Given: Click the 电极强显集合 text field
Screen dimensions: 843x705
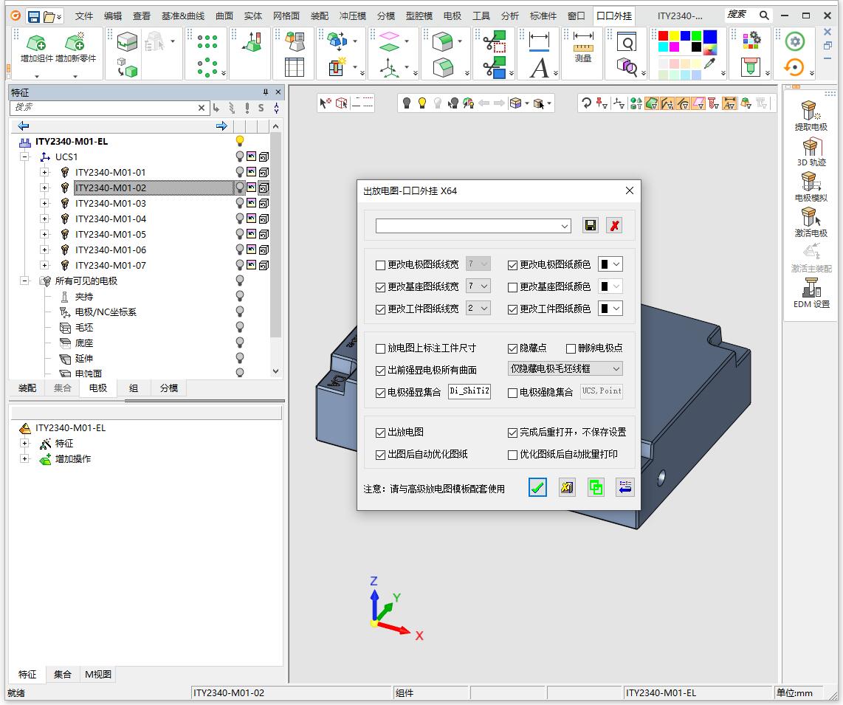Looking at the screenshot, I should tap(469, 392).
